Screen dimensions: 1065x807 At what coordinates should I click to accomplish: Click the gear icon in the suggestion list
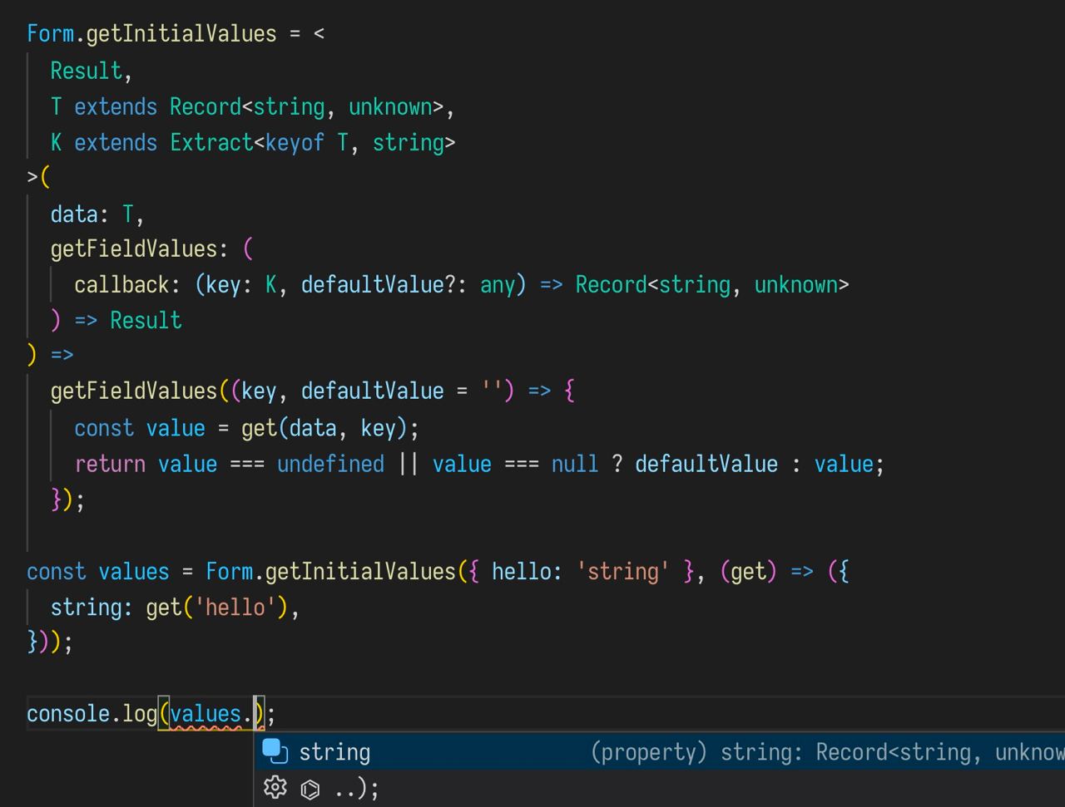click(x=275, y=787)
